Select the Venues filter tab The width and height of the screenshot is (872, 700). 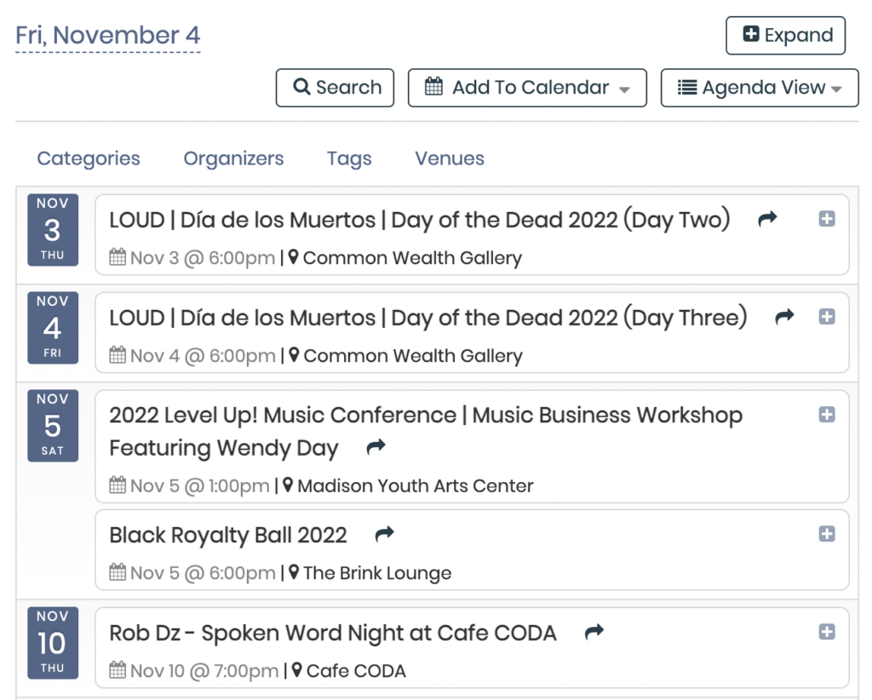[x=450, y=158]
